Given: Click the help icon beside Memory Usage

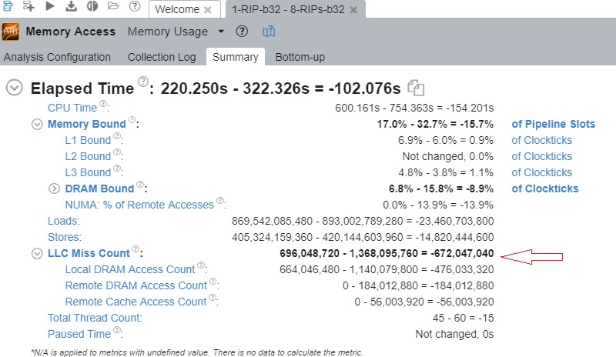Looking at the screenshot, I should 242,32.
